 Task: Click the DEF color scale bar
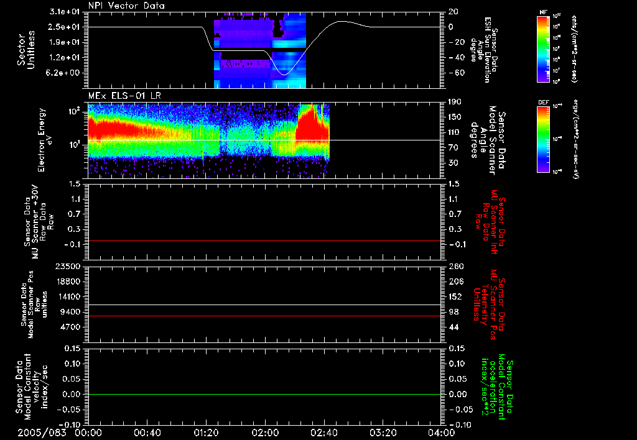tap(544, 139)
